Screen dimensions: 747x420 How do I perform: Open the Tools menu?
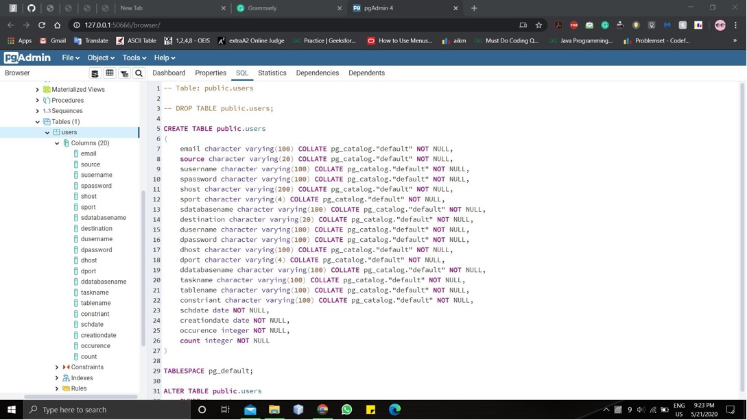point(133,58)
